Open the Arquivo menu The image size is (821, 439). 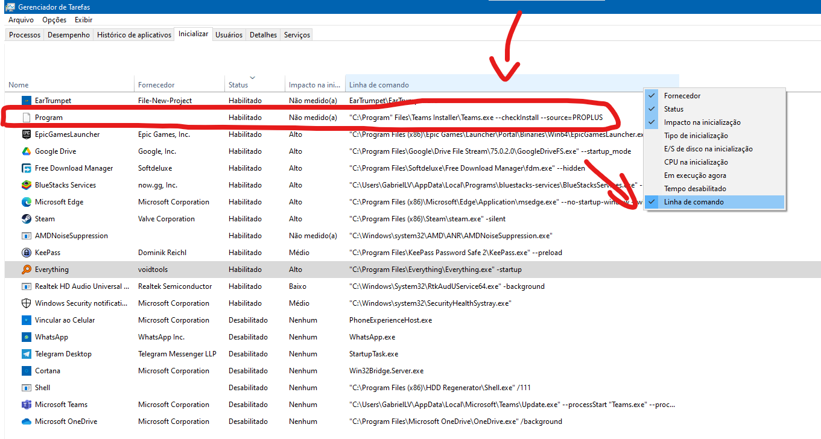(x=21, y=20)
